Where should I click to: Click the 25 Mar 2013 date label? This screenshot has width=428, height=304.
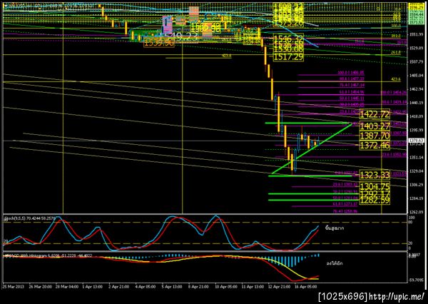(14, 287)
